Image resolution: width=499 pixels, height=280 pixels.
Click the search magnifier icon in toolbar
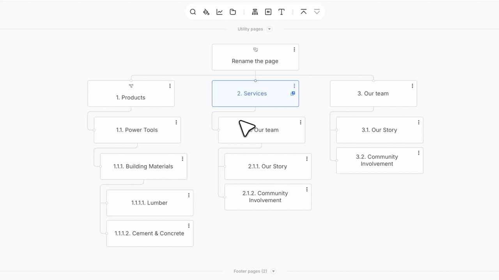[x=193, y=12]
